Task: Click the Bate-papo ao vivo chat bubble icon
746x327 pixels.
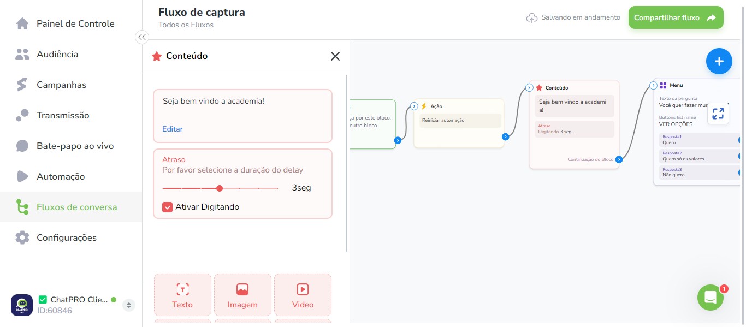Action: pyautogui.click(x=22, y=146)
